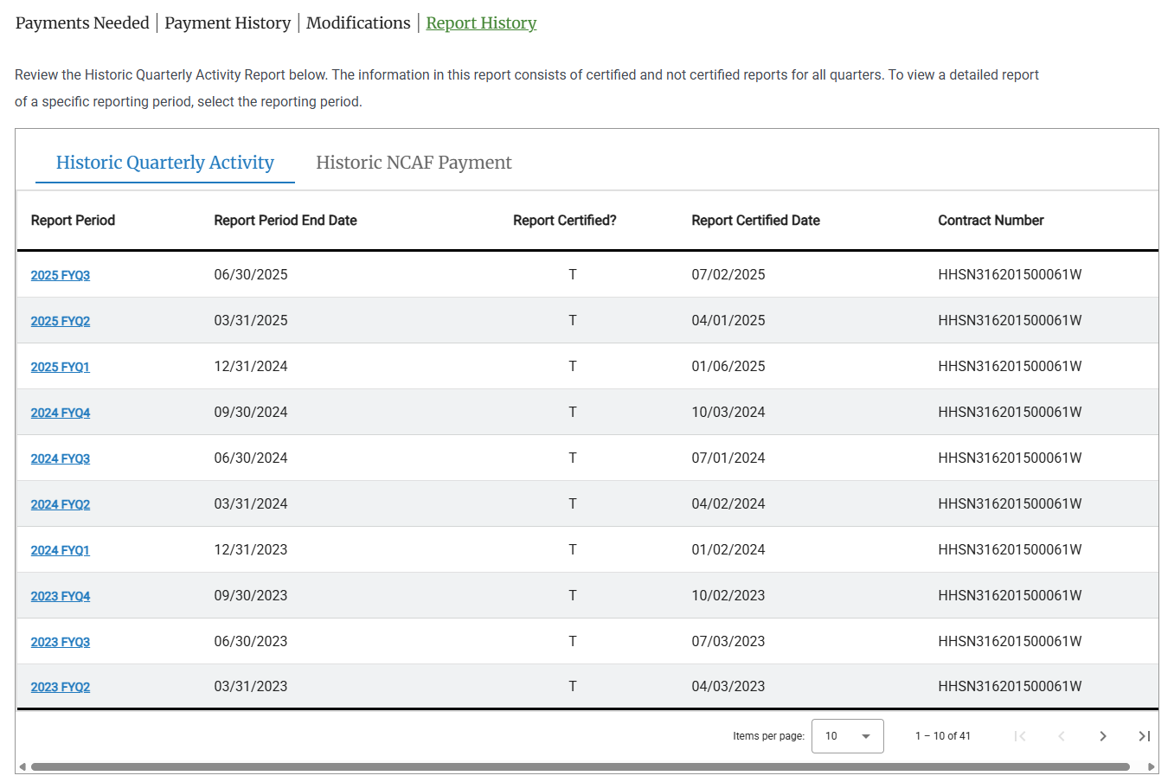The image size is (1174, 782).
Task: Open the Modifications section
Action: [x=357, y=22]
